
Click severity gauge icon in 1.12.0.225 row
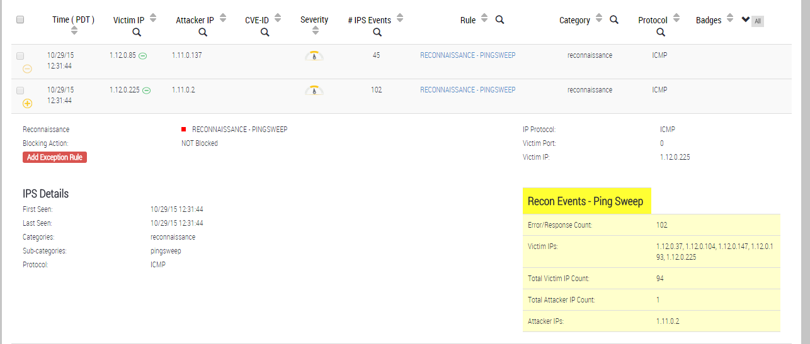click(314, 91)
